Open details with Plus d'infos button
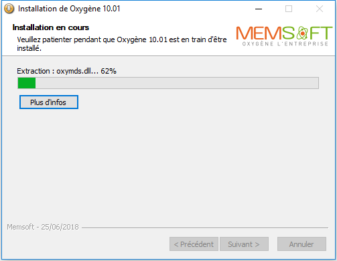 (49, 102)
